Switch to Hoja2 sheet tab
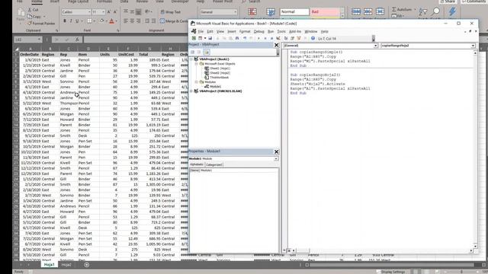Viewport: 488px width, 274px height. [x=66, y=265]
